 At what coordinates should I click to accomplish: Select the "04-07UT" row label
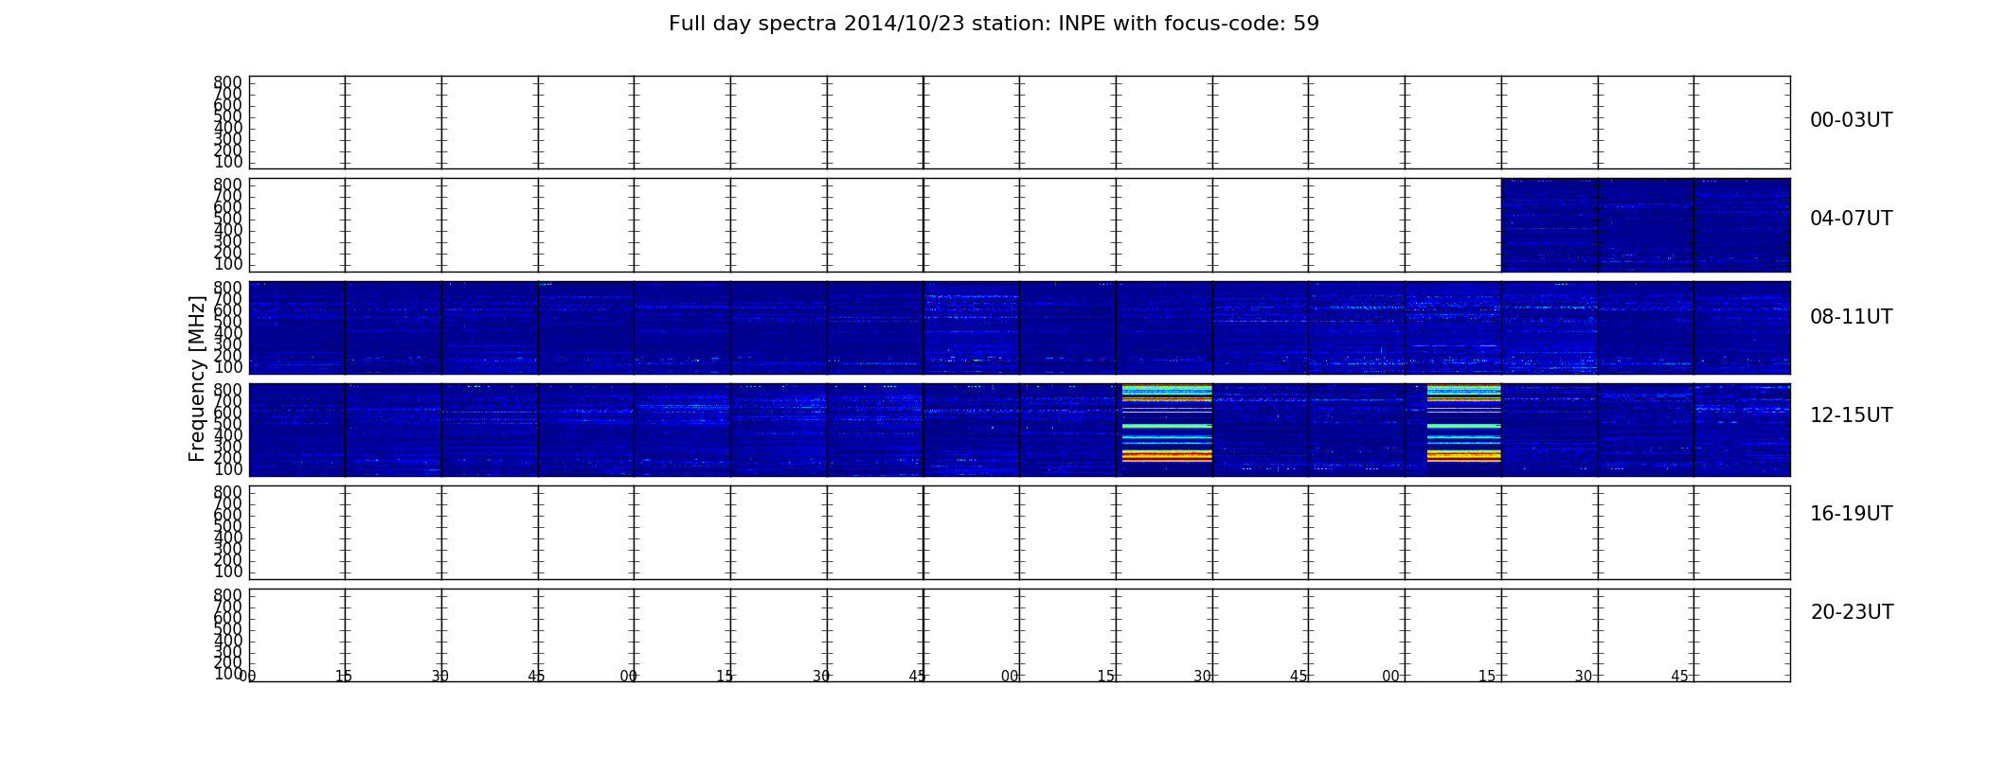point(1851,219)
